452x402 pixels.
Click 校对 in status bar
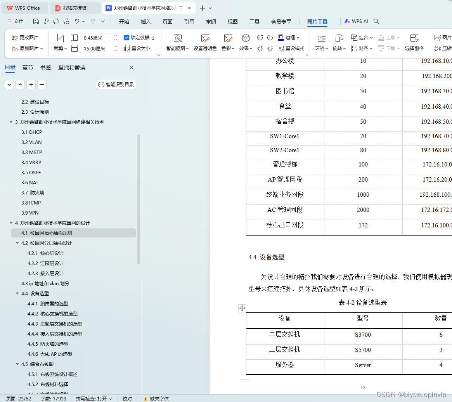click(x=127, y=399)
